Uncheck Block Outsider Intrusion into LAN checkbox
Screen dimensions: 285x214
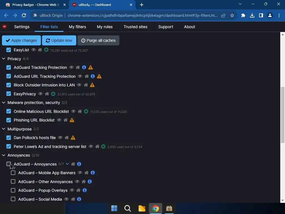point(9,85)
